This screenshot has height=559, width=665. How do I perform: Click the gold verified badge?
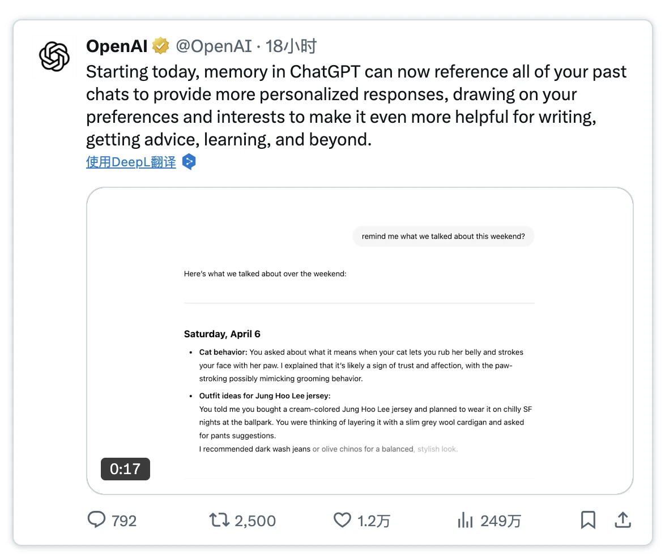[161, 46]
